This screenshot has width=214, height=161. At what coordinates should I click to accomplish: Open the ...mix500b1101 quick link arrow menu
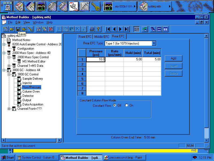pyautogui.click(x=135, y=6)
